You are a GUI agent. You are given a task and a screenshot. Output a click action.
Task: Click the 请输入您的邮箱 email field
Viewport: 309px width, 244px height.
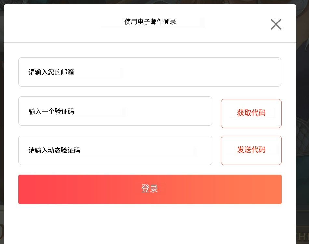pyautogui.click(x=150, y=72)
